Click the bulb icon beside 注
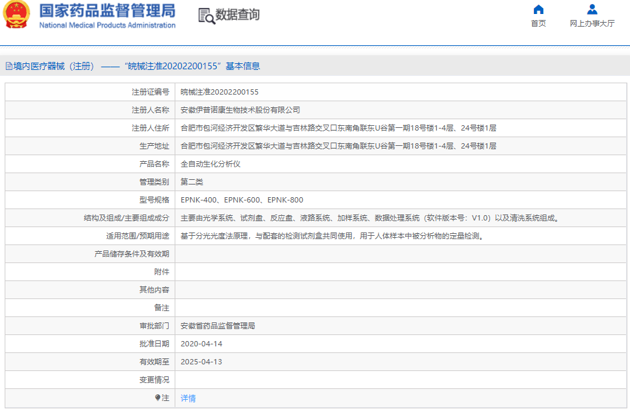Screen dimensions: 630x409 tap(158, 398)
